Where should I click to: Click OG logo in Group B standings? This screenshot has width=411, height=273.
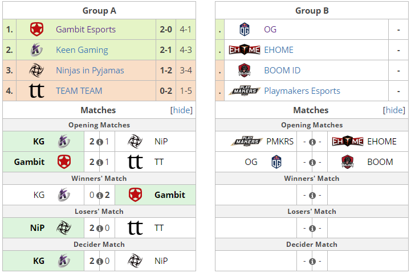click(245, 29)
